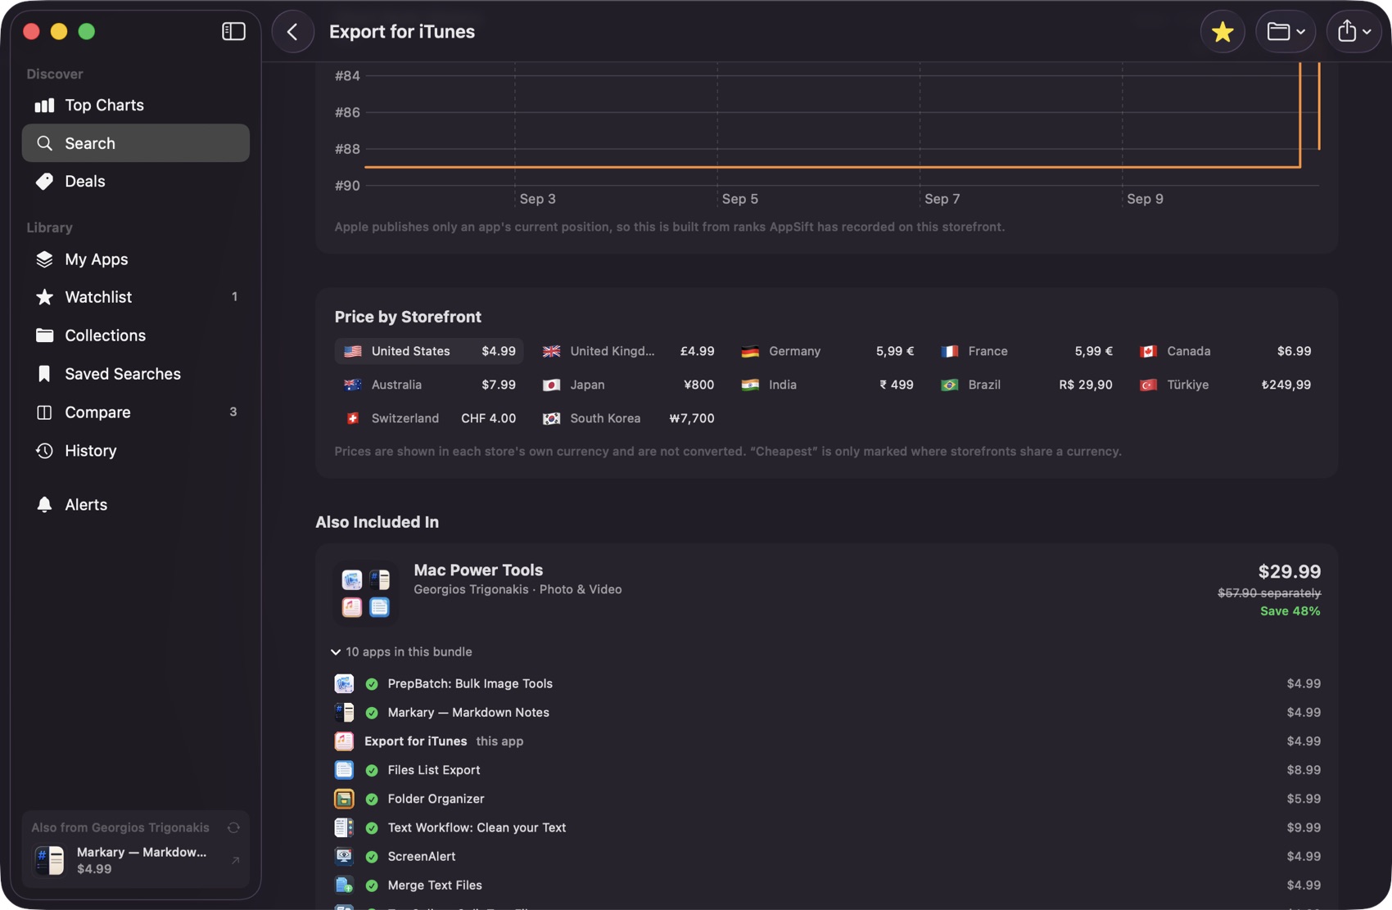
Task: Open the share menu dropdown
Action: coord(1354,32)
